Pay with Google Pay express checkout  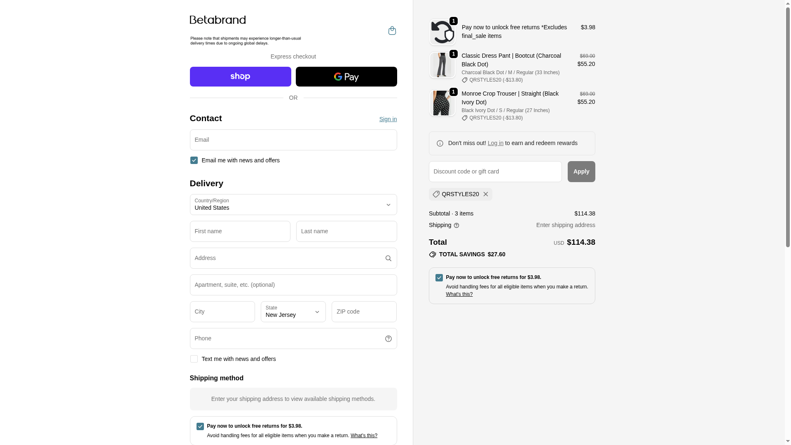click(x=346, y=77)
